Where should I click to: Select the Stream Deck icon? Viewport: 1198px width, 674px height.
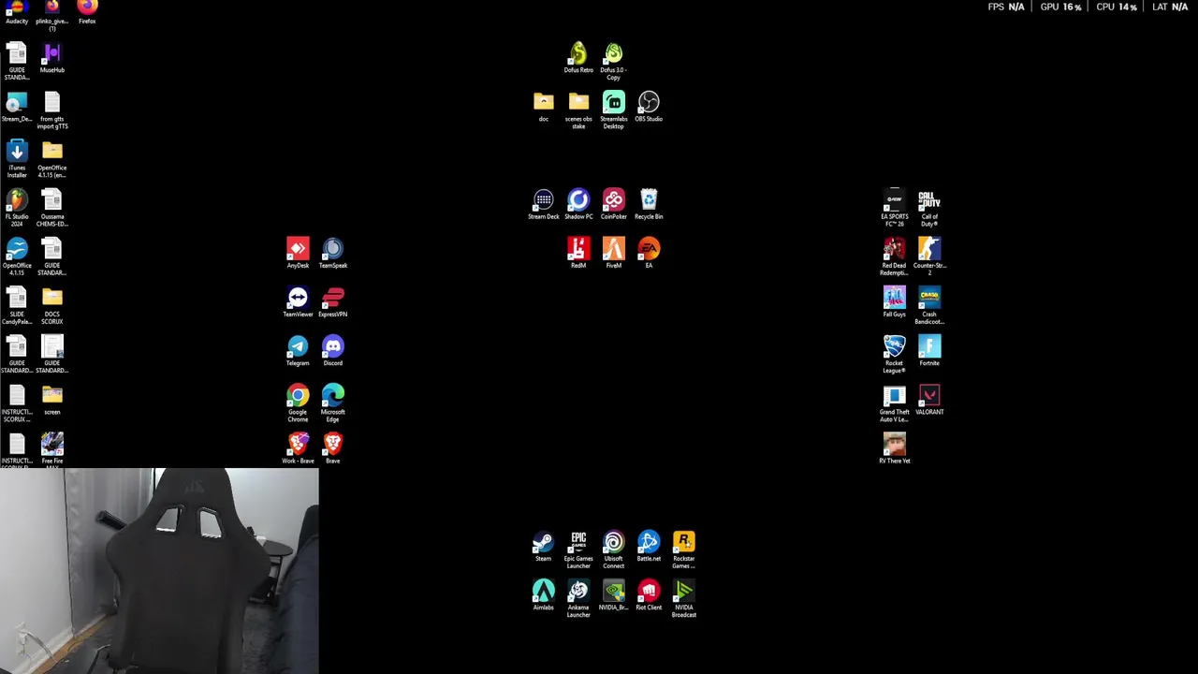coord(544,205)
